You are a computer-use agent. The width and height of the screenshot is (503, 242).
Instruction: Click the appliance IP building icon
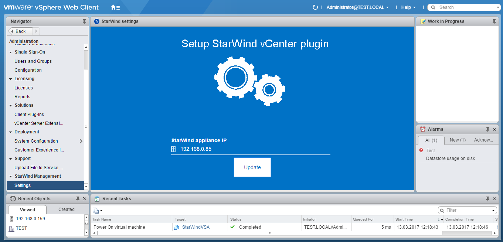[x=173, y=149]
